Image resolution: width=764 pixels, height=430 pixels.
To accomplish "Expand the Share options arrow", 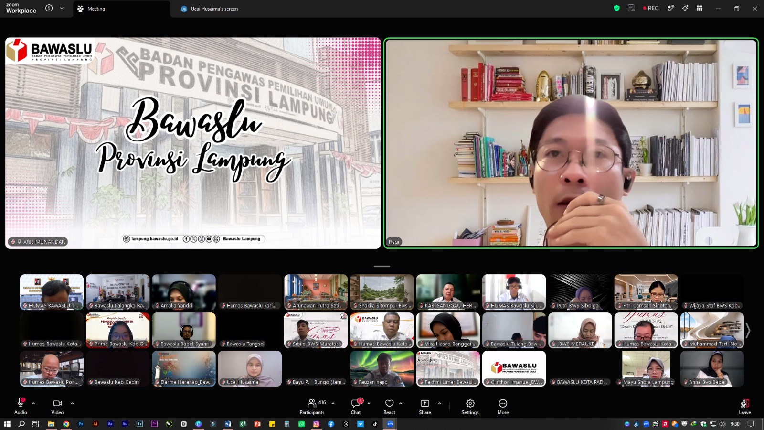I will tap(439, 403).
